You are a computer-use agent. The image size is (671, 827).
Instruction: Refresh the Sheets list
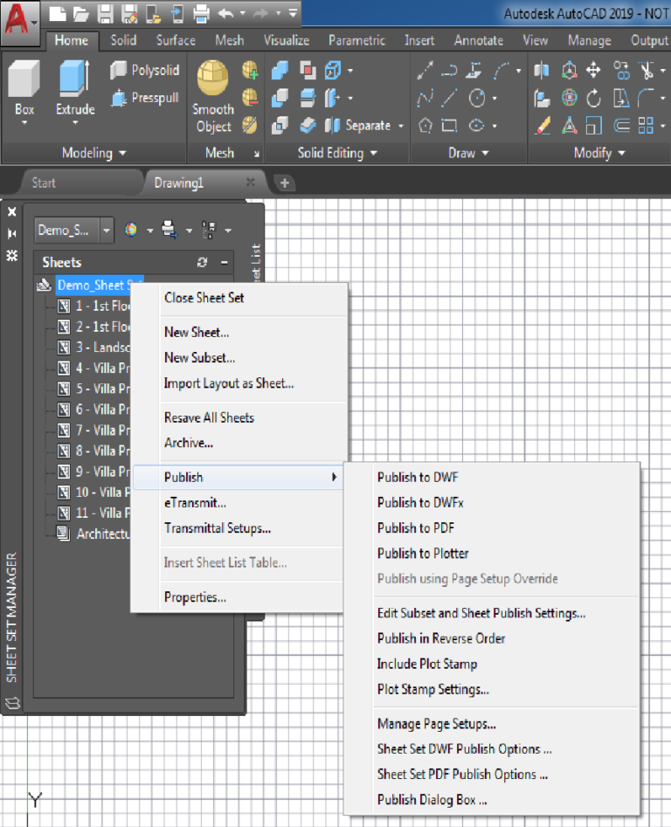point(202,262)
